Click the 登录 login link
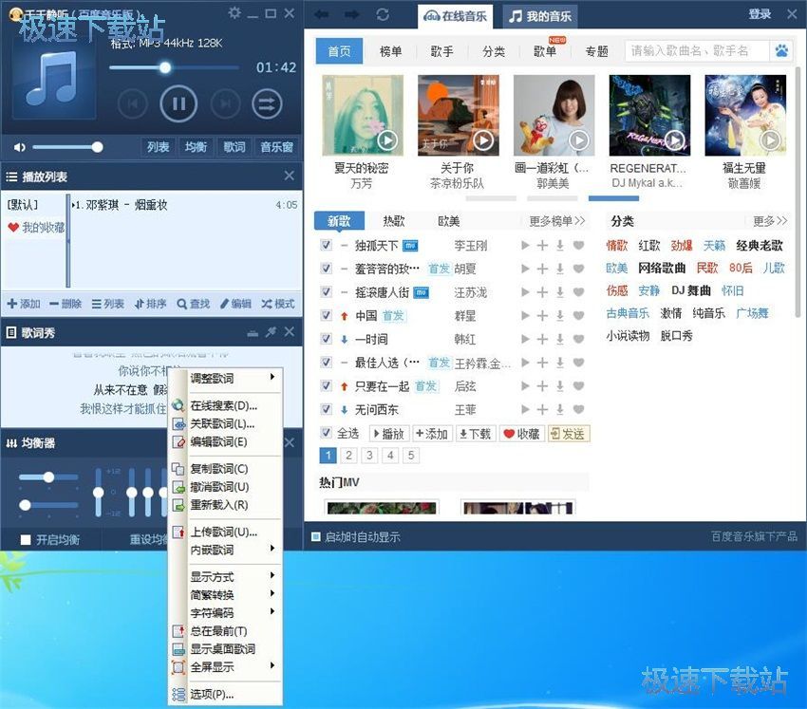 pos(760,14)
